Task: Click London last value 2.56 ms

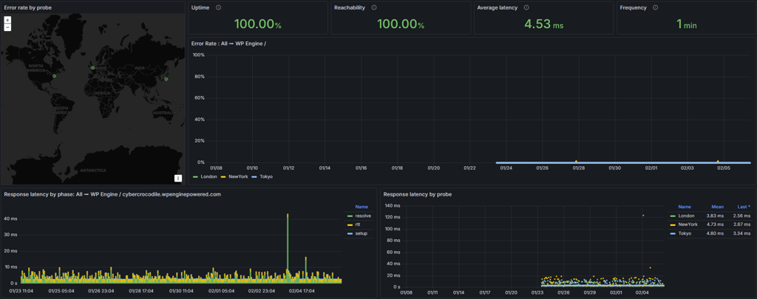Action: coord(743,216)
